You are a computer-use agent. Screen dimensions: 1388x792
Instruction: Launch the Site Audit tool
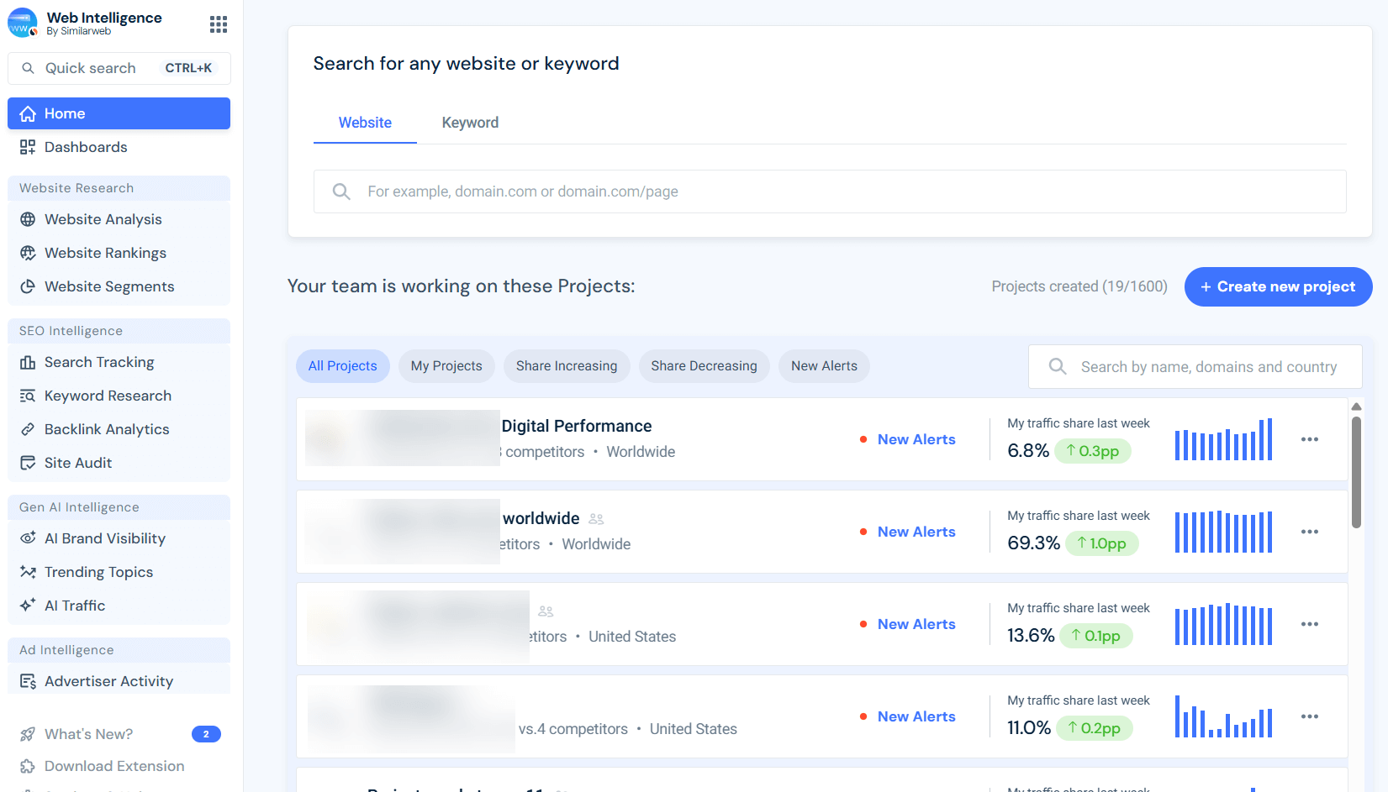(x=77, y=462)
